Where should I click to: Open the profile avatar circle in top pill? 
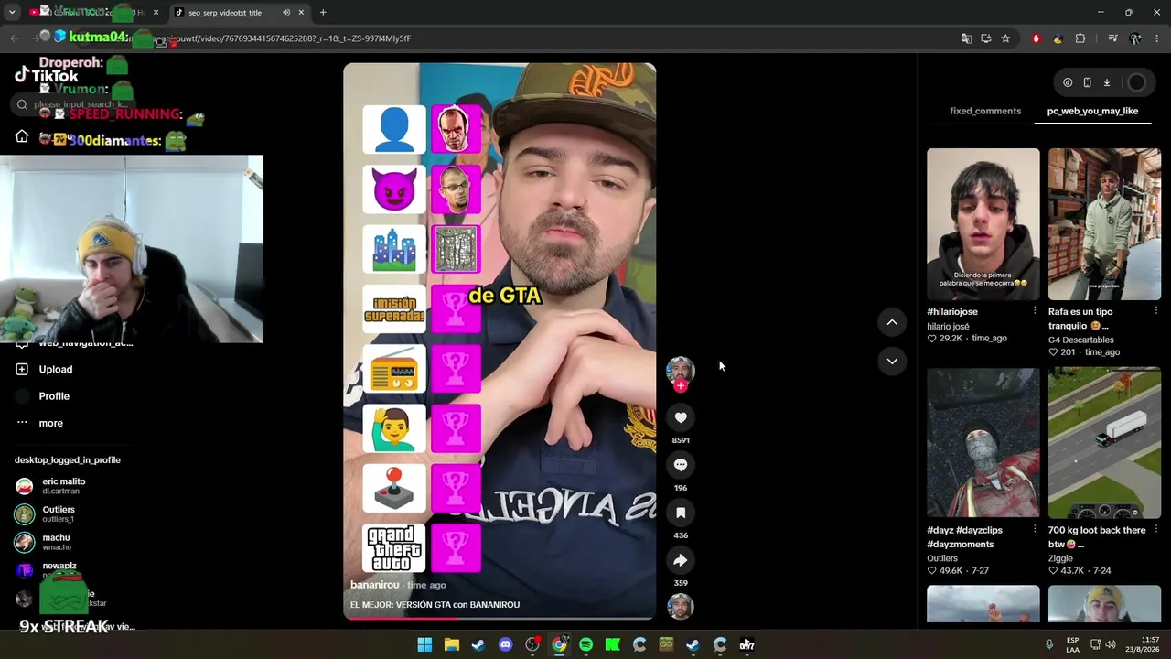[1136, 82]
